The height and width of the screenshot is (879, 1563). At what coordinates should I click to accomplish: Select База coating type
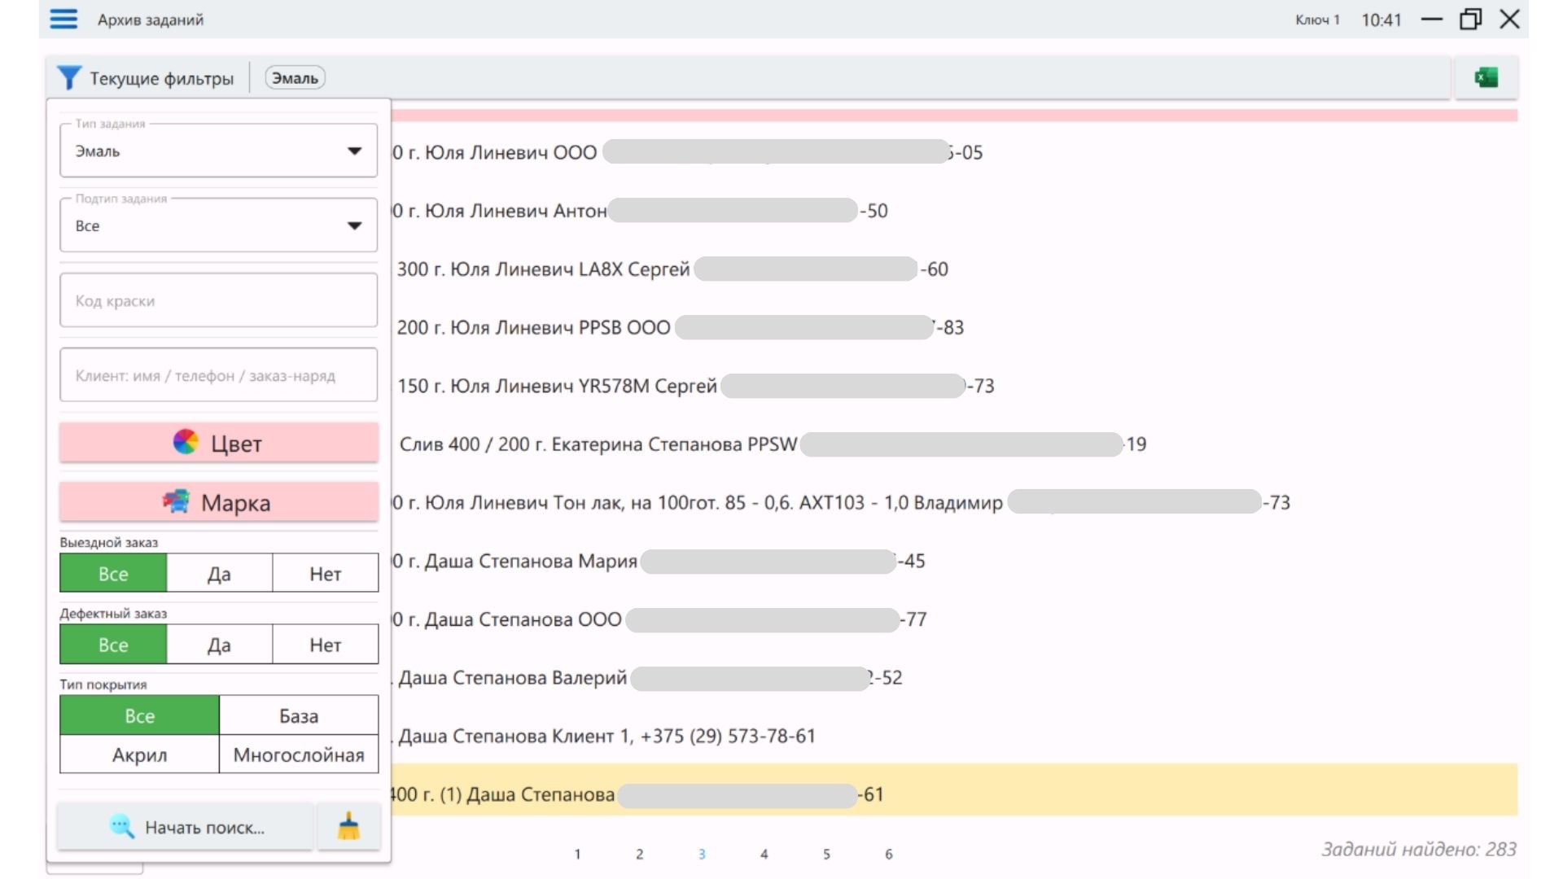click(298, 715)
